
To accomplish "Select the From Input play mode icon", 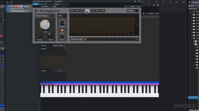I will [103, 11].
